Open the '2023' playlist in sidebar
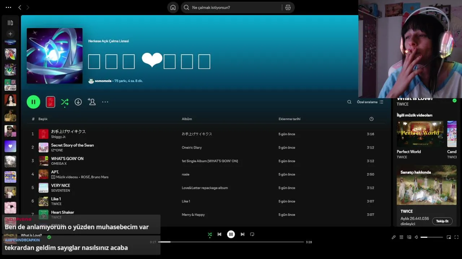 click(x=10, y=177)
